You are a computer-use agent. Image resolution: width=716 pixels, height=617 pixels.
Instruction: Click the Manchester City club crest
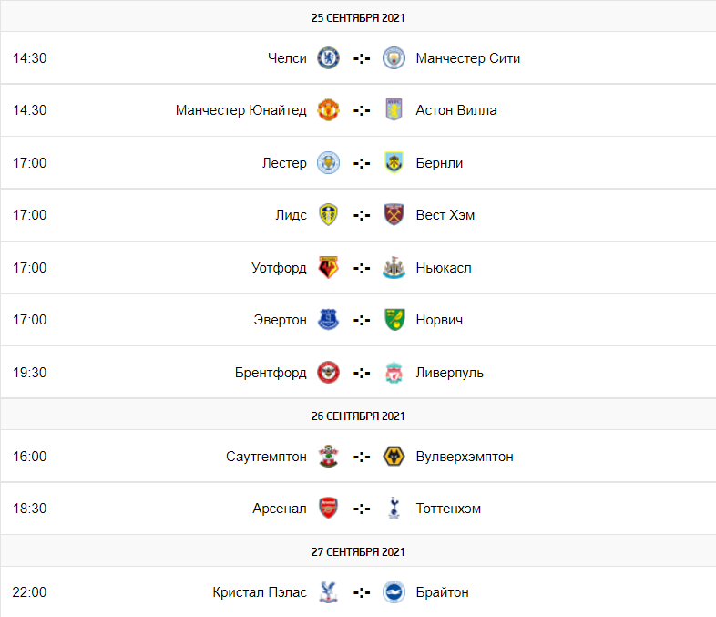[394, 58]
